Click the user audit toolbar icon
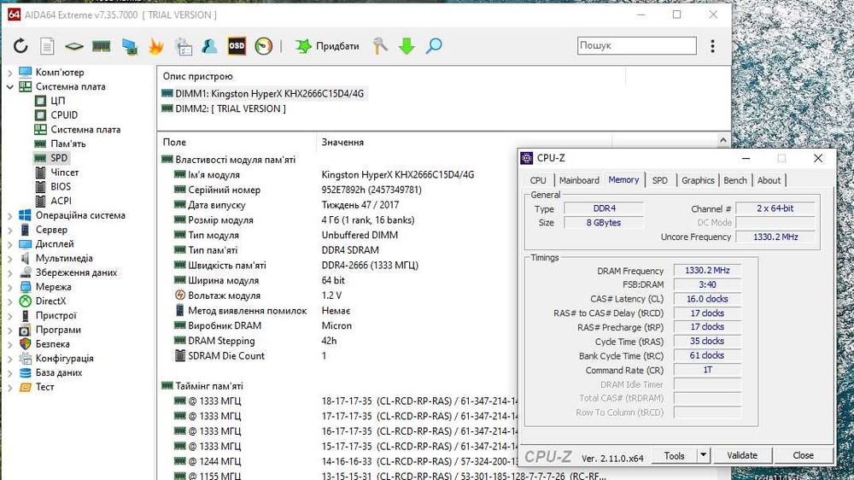The height and width of the screenshot is (480, 854). point(209,46)
